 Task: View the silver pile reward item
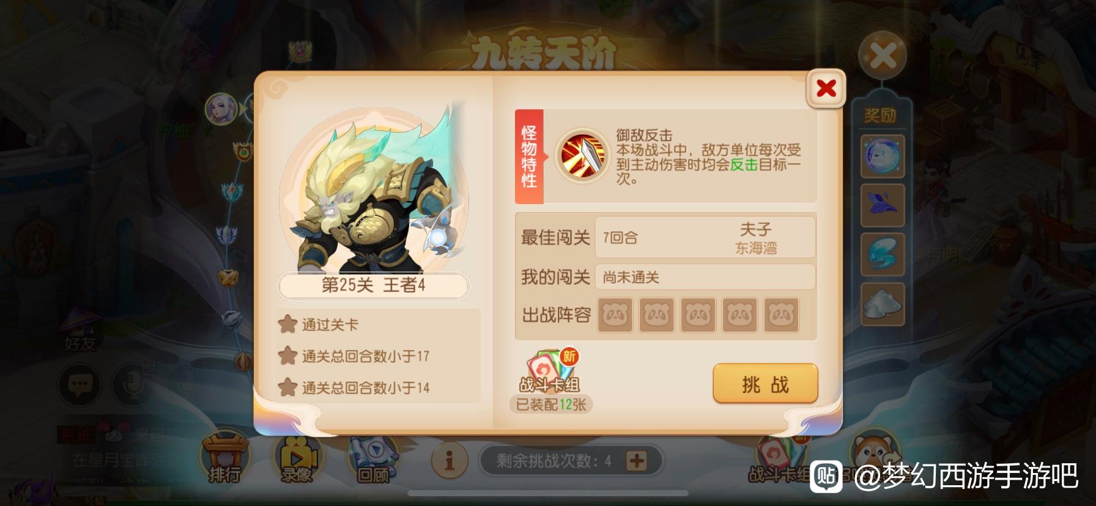pos(883,303)
